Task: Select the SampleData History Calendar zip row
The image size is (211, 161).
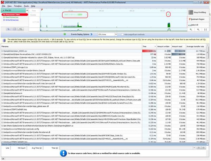Action: (103, 58)
